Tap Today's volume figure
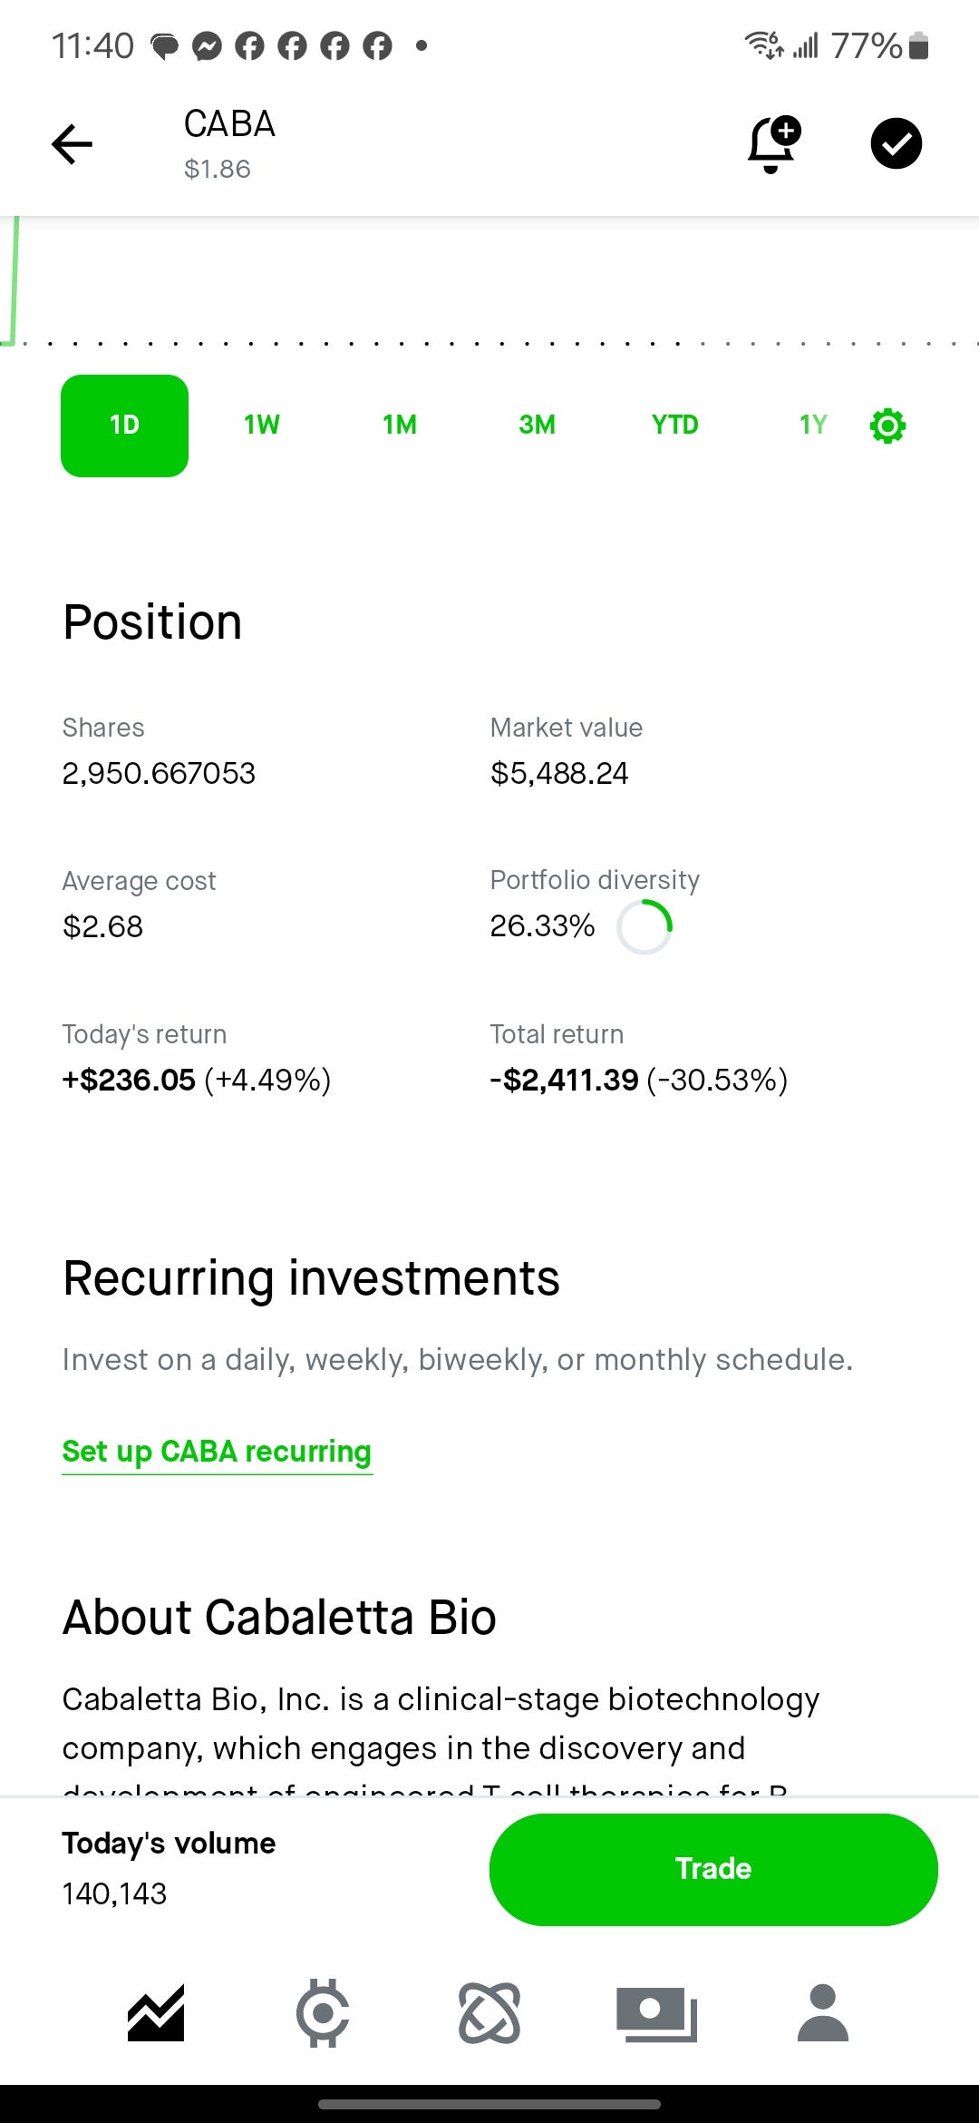Screen dimensions: 979x2123 tap(114, 1893)
